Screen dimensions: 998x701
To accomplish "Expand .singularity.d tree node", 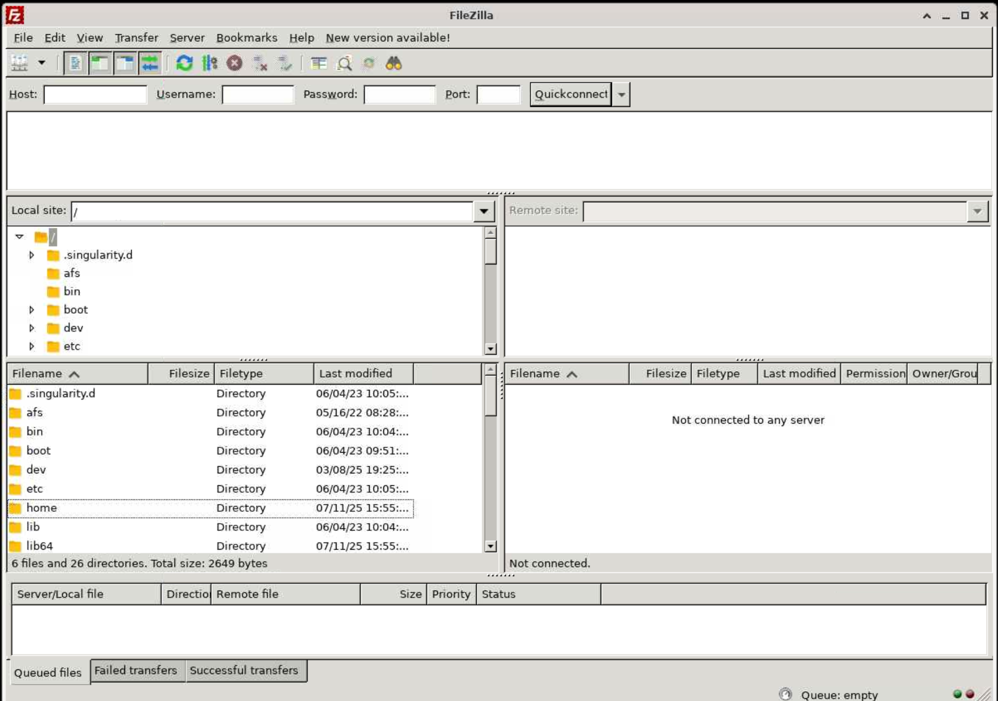I will pos(32,255).
